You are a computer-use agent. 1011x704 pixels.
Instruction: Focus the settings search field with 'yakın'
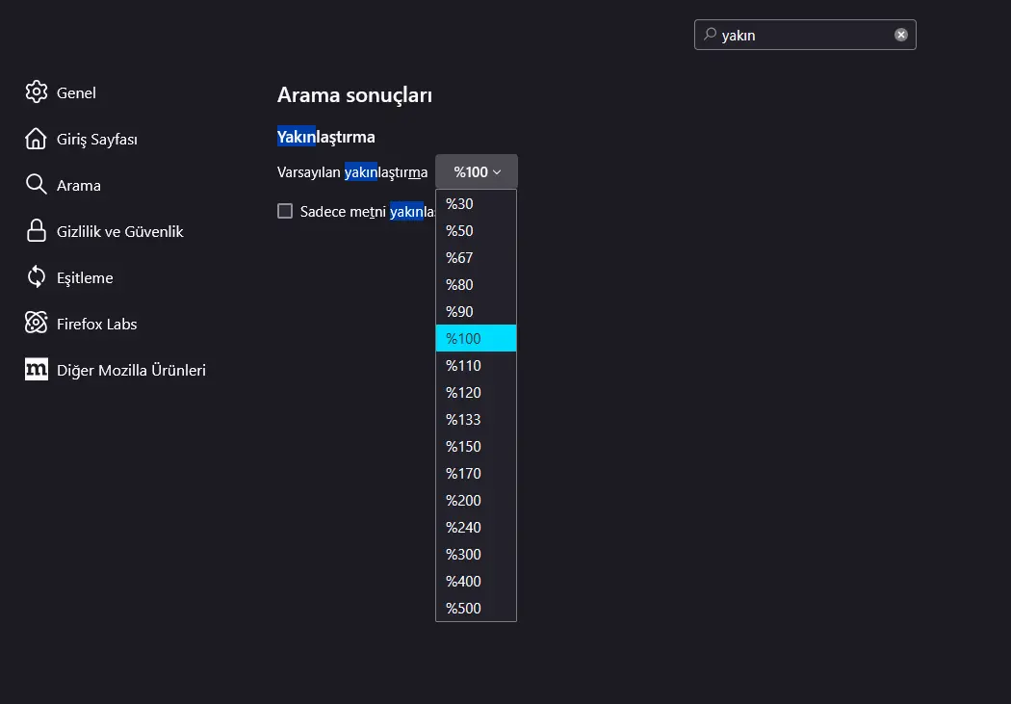805,35
